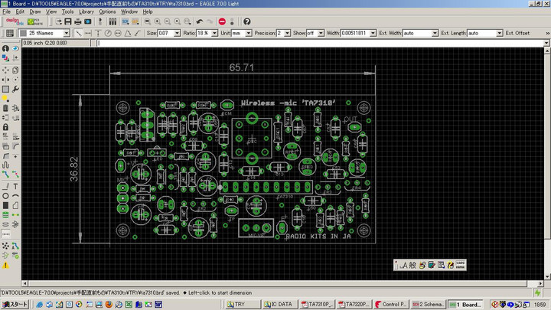Switch to the 2 Schematic taskbar window
551x310 pixels.
tap(429, 304)
